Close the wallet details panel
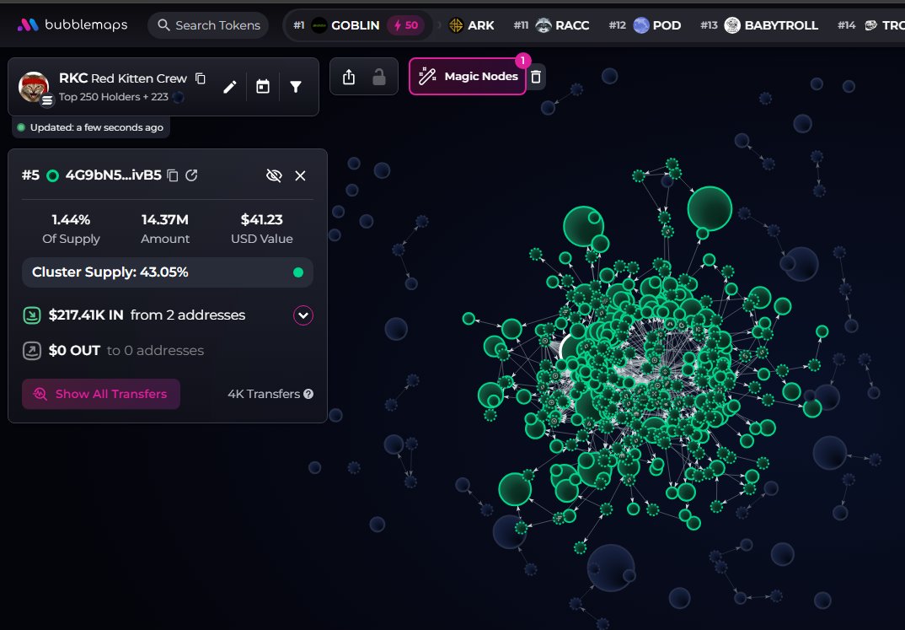 point(300,175)
